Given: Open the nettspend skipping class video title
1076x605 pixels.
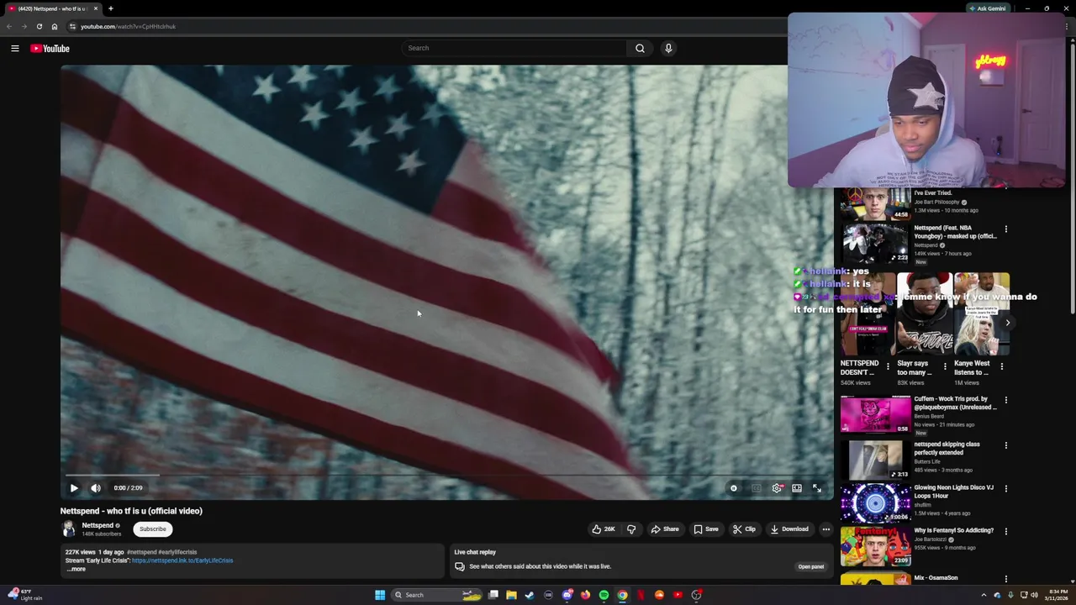Looking at the screenshot, I should pyautogui.click(x=947, y=449).
